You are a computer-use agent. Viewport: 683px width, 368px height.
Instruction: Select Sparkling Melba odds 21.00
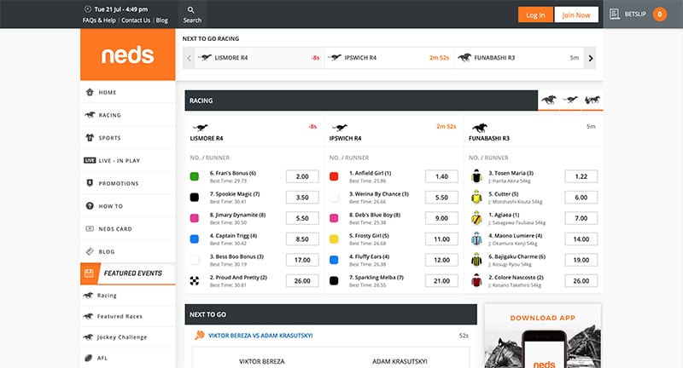pos(441,280)
